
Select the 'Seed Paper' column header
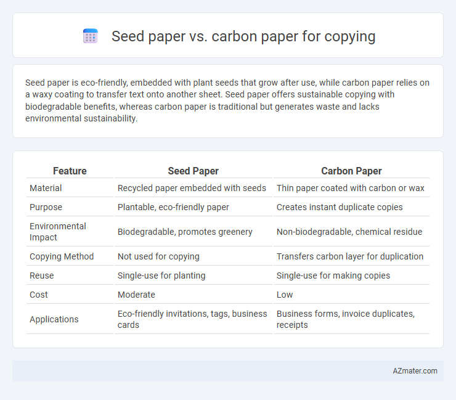193,171
